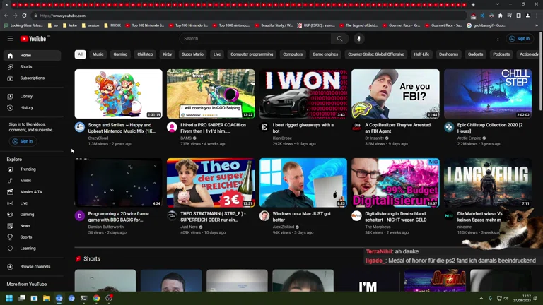This screenshot has height=305, width=543.
Task: Select the Computer programming chip
Action: point(251,54)
